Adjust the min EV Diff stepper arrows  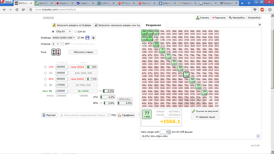pyautogui.click(x=169, y=132)
